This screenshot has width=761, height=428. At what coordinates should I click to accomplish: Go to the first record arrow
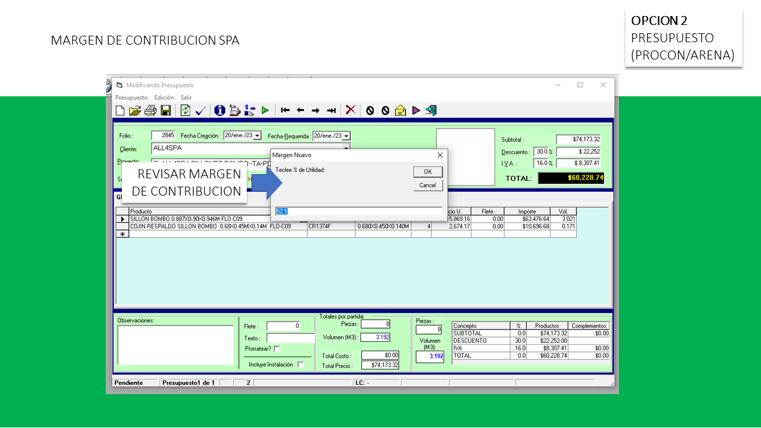tap(285, 111)
